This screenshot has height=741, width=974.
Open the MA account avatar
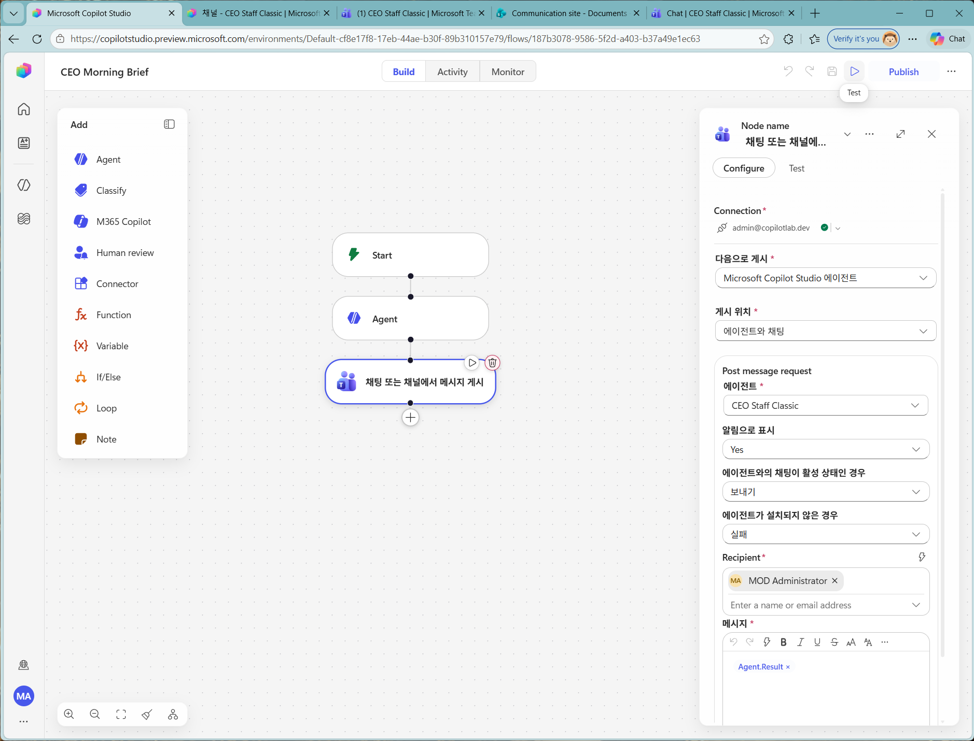point(24,696)
